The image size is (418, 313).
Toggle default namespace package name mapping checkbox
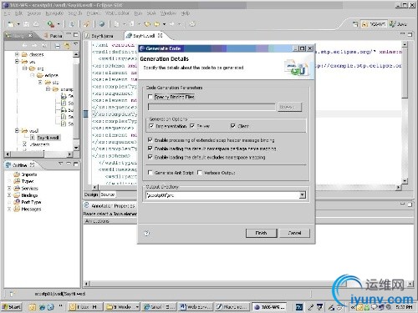[150, 149]
